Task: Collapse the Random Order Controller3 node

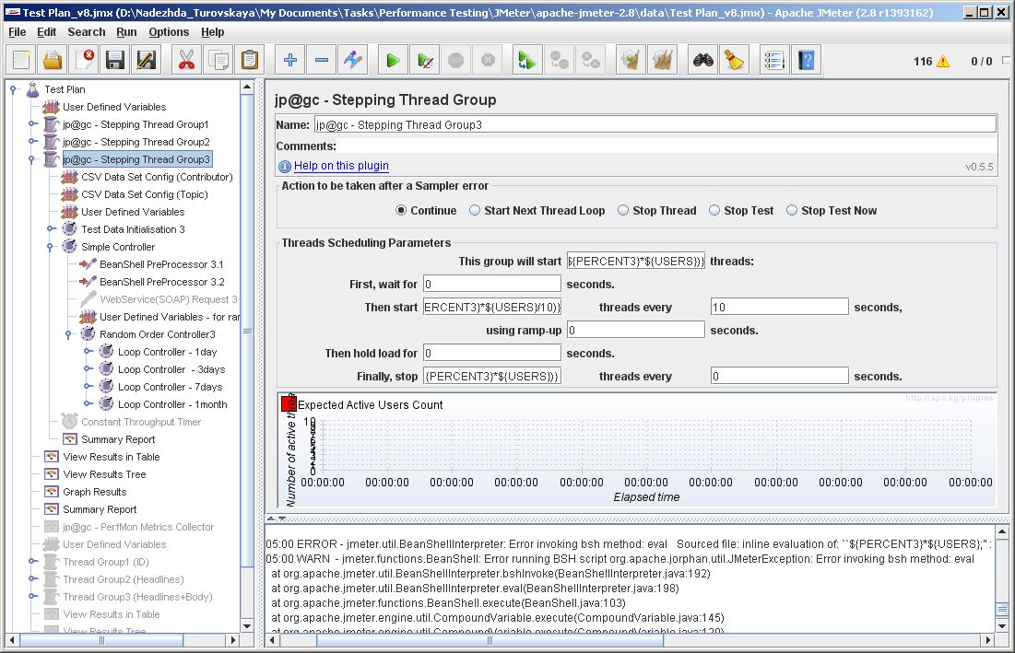Action: click(69, 334)
